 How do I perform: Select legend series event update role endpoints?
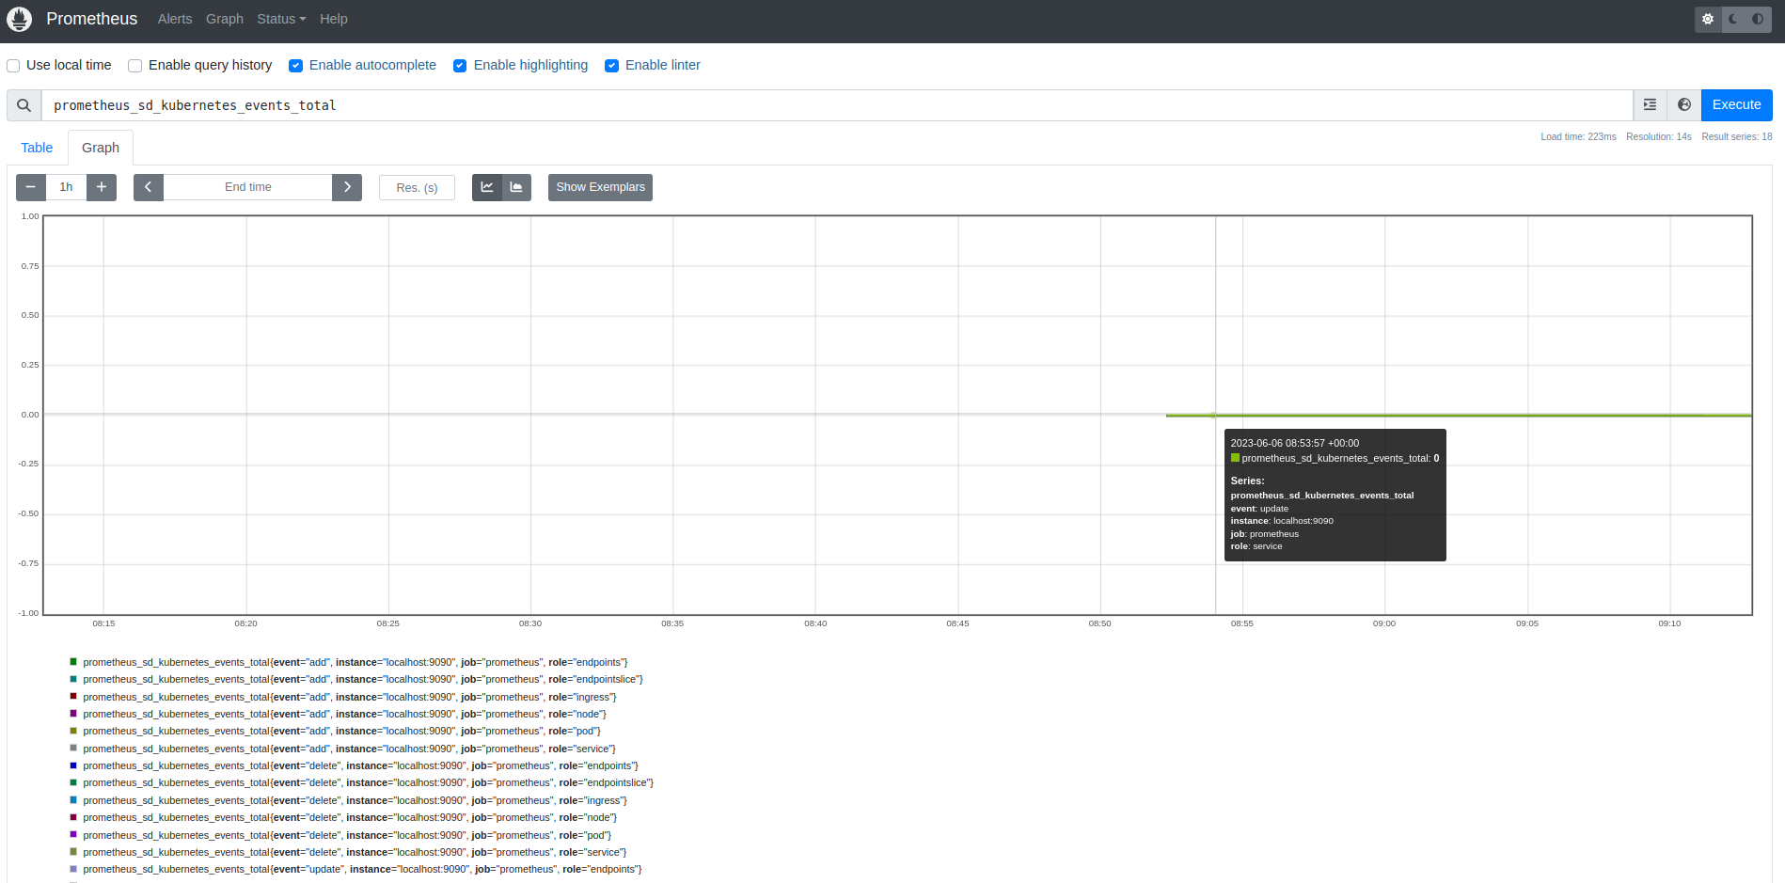(x=362, y=870)
